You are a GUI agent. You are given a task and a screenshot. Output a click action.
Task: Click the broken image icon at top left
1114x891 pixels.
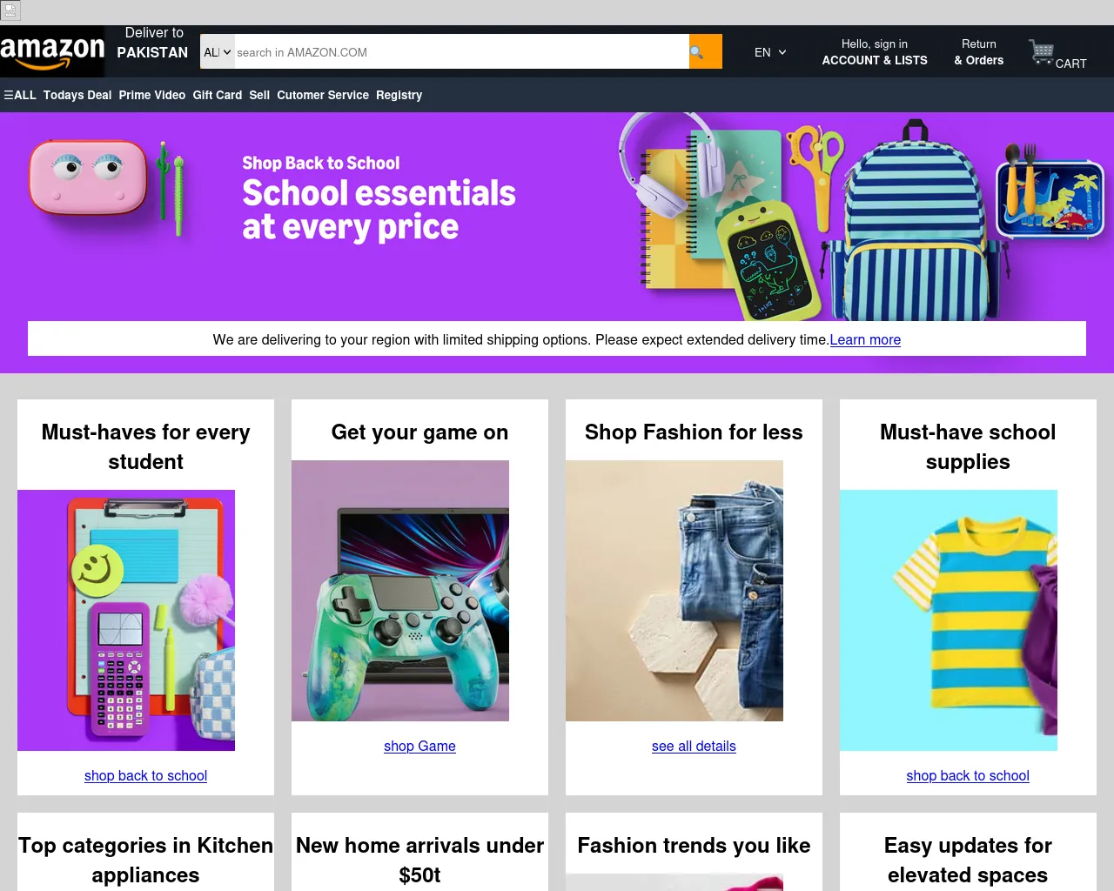tap(10, 10)
